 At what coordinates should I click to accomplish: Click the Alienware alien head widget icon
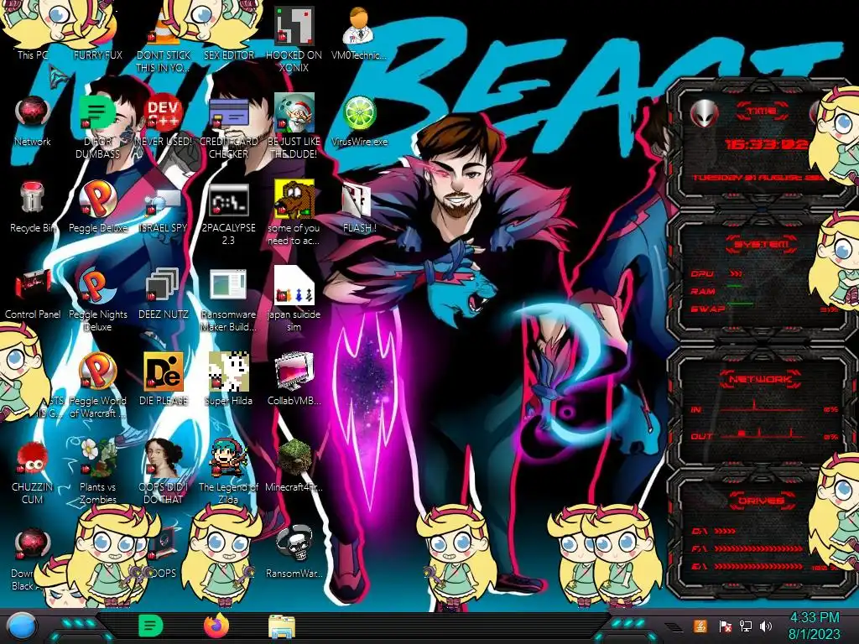coord(704,113)
